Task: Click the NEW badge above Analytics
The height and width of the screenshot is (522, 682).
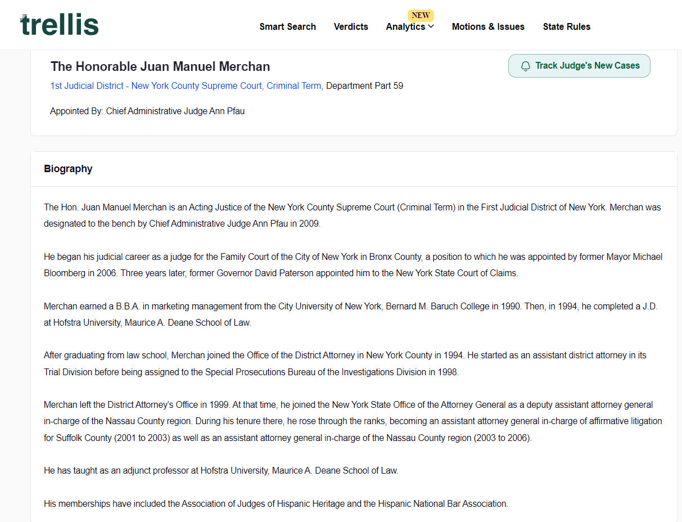Action: (x=421, y=15)
